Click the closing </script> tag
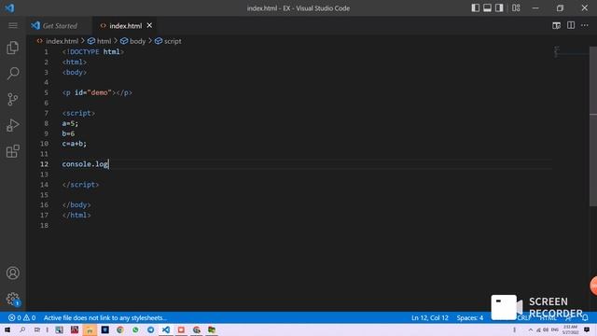Image resolution: width=597 pixels, height=336 pixels. click(x=80, y=185)
